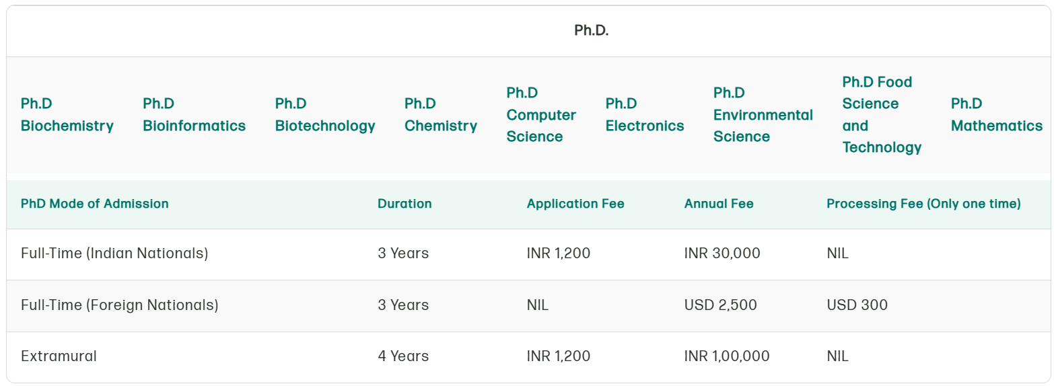Click the Annual Fee column header

point(719,204)
